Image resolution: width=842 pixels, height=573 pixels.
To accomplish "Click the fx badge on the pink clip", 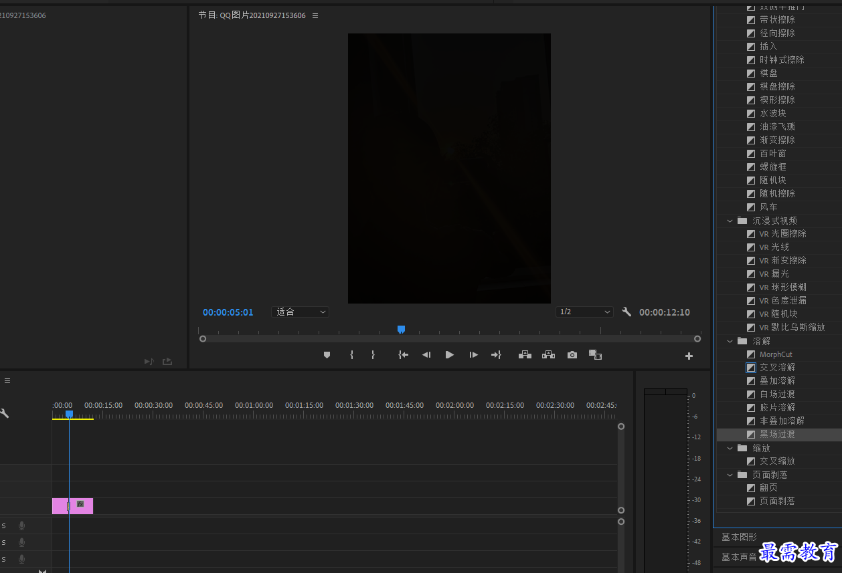I will pyautogui.click(x=80, y=503).
